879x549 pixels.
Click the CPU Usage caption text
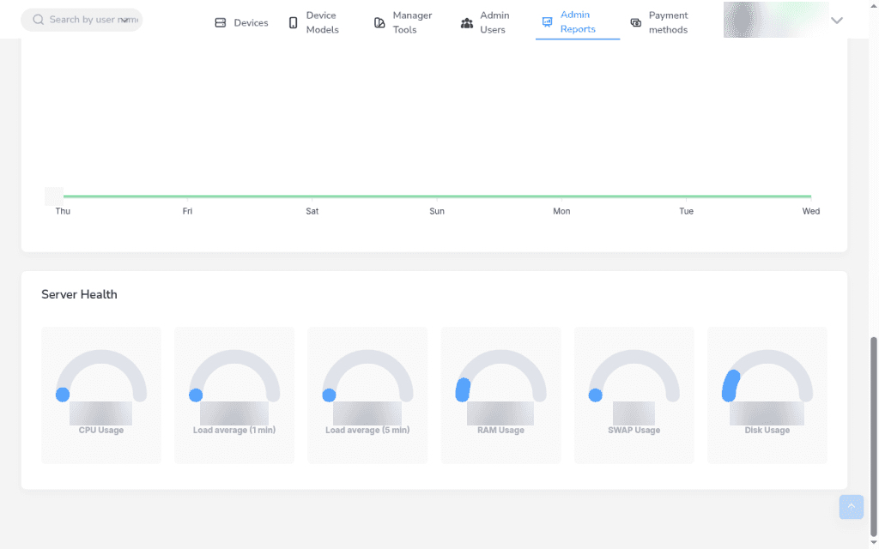(x=101, y=431)
